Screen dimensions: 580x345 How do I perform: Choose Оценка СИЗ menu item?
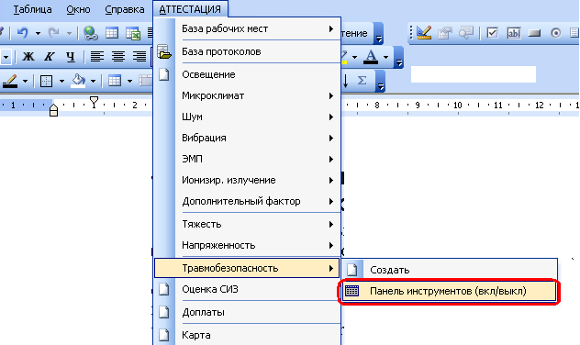pyautogui.click(x=247, y=289)
